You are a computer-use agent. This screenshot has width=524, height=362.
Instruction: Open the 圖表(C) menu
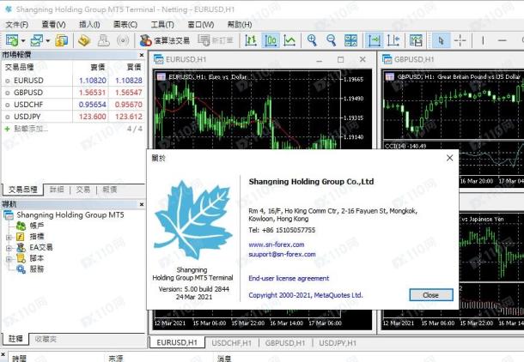click(x=125, y=24)
